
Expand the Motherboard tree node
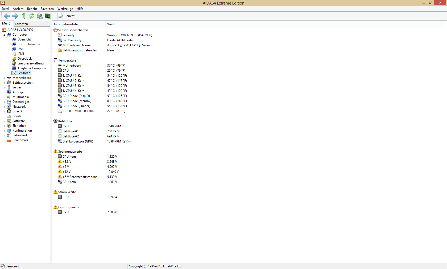[4, 78]
